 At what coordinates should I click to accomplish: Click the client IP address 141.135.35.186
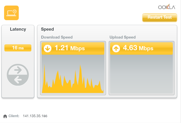(35, 116)
